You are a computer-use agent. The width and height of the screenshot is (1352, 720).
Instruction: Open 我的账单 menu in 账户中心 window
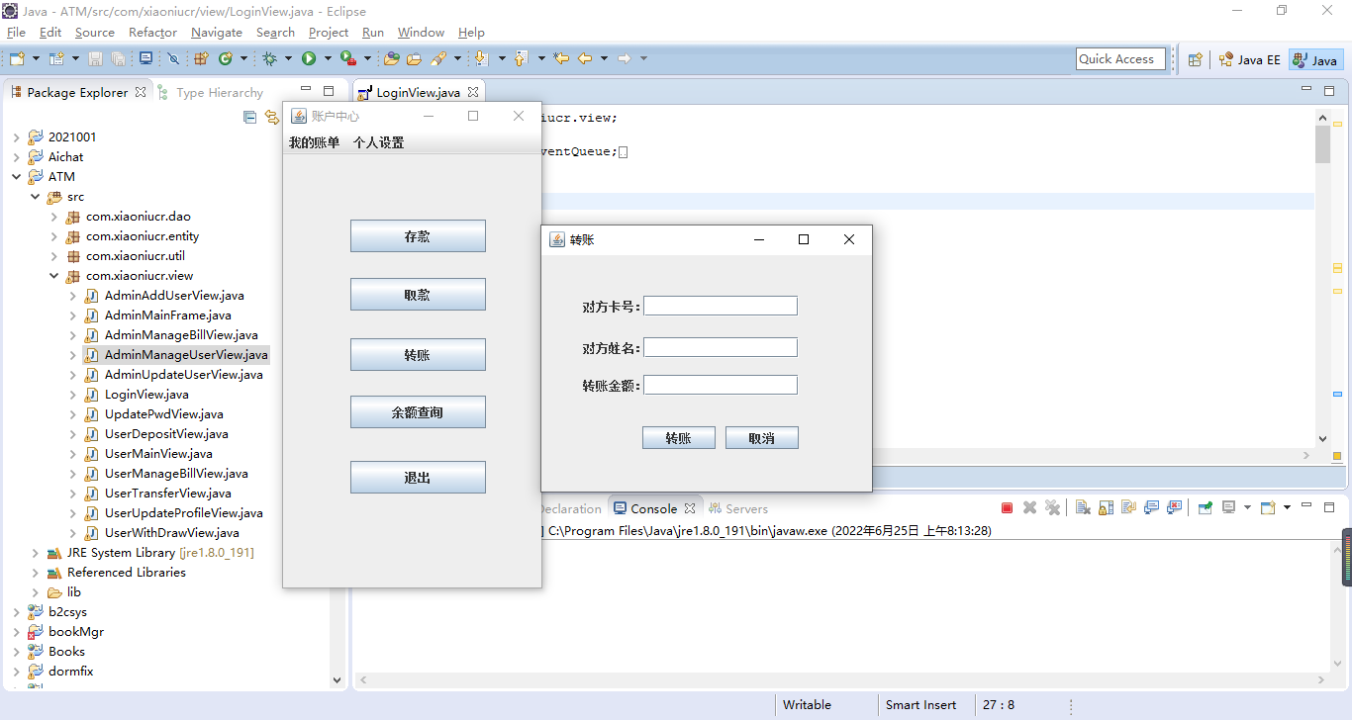314,142
